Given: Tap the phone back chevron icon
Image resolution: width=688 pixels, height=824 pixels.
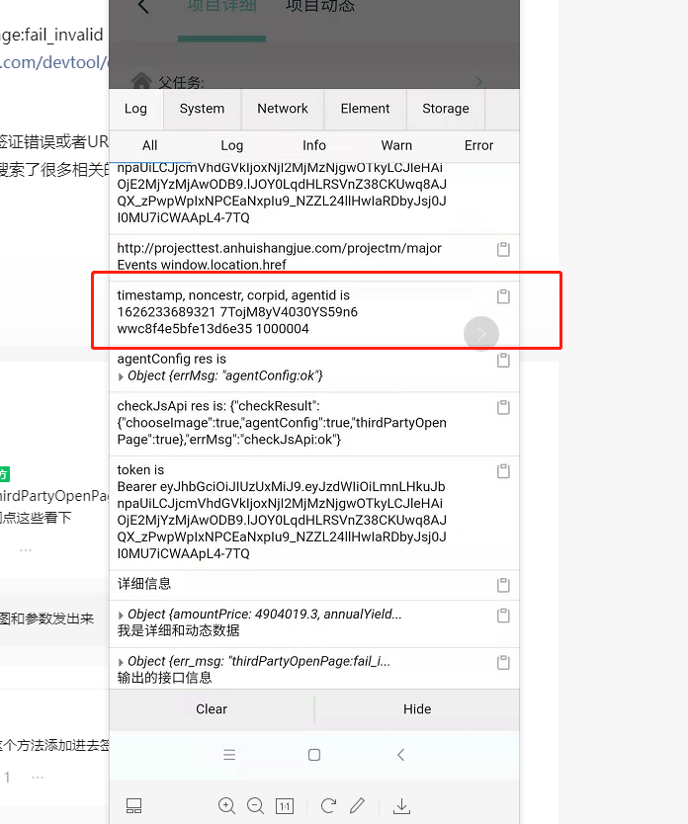Looking at the screenshot, I should coord(400,755).
